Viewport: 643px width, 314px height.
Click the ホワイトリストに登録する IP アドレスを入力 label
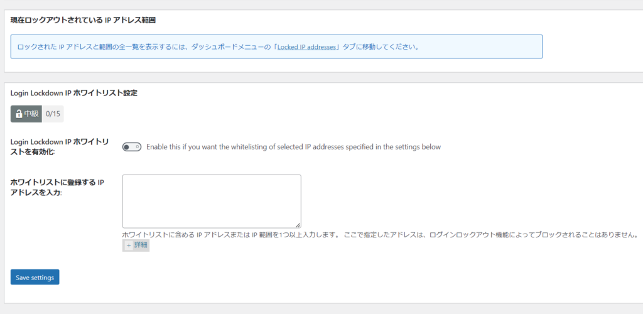click(57, 187)
